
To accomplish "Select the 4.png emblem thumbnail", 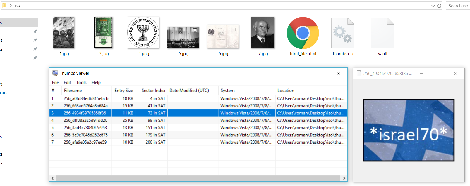I will coord(143,32).
